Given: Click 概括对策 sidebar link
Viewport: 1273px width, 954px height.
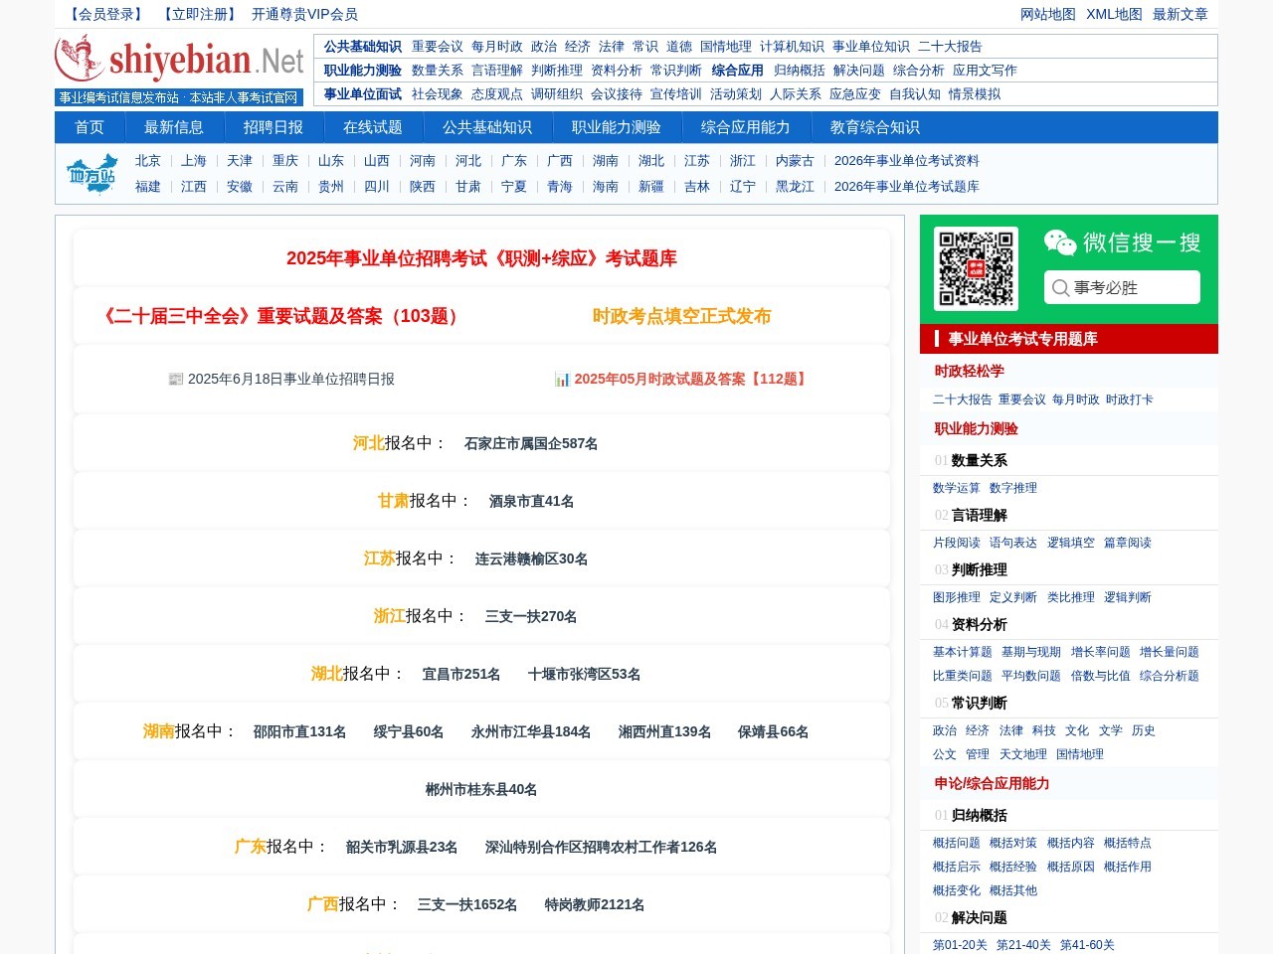Looking at the screenshot, I should tap(1013, 843).
